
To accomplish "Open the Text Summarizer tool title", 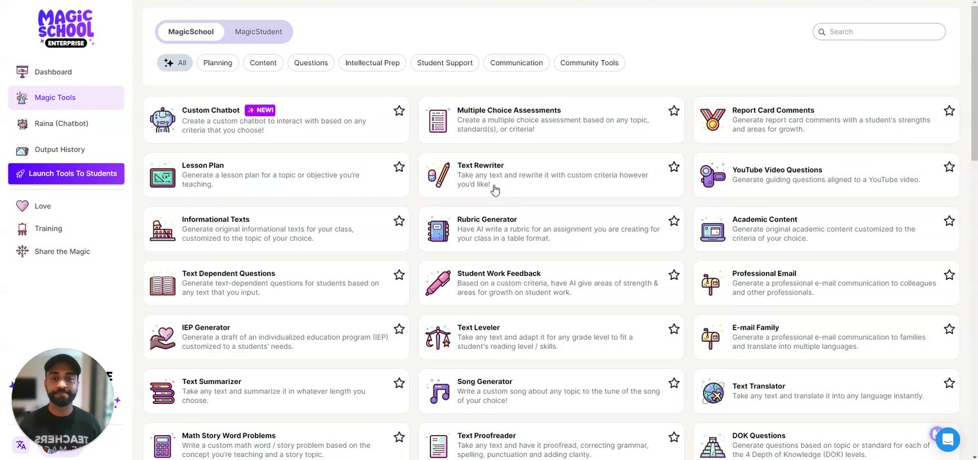I will pos(211,381).
